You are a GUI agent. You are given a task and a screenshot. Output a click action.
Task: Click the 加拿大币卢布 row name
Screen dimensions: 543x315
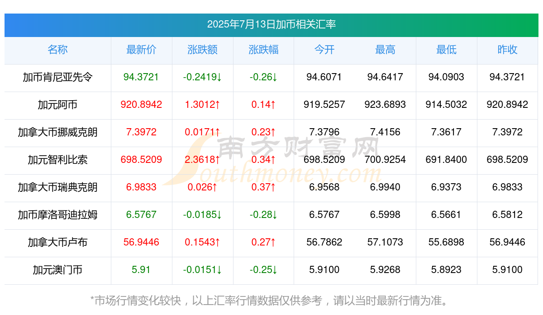click(x=57, y=242)
